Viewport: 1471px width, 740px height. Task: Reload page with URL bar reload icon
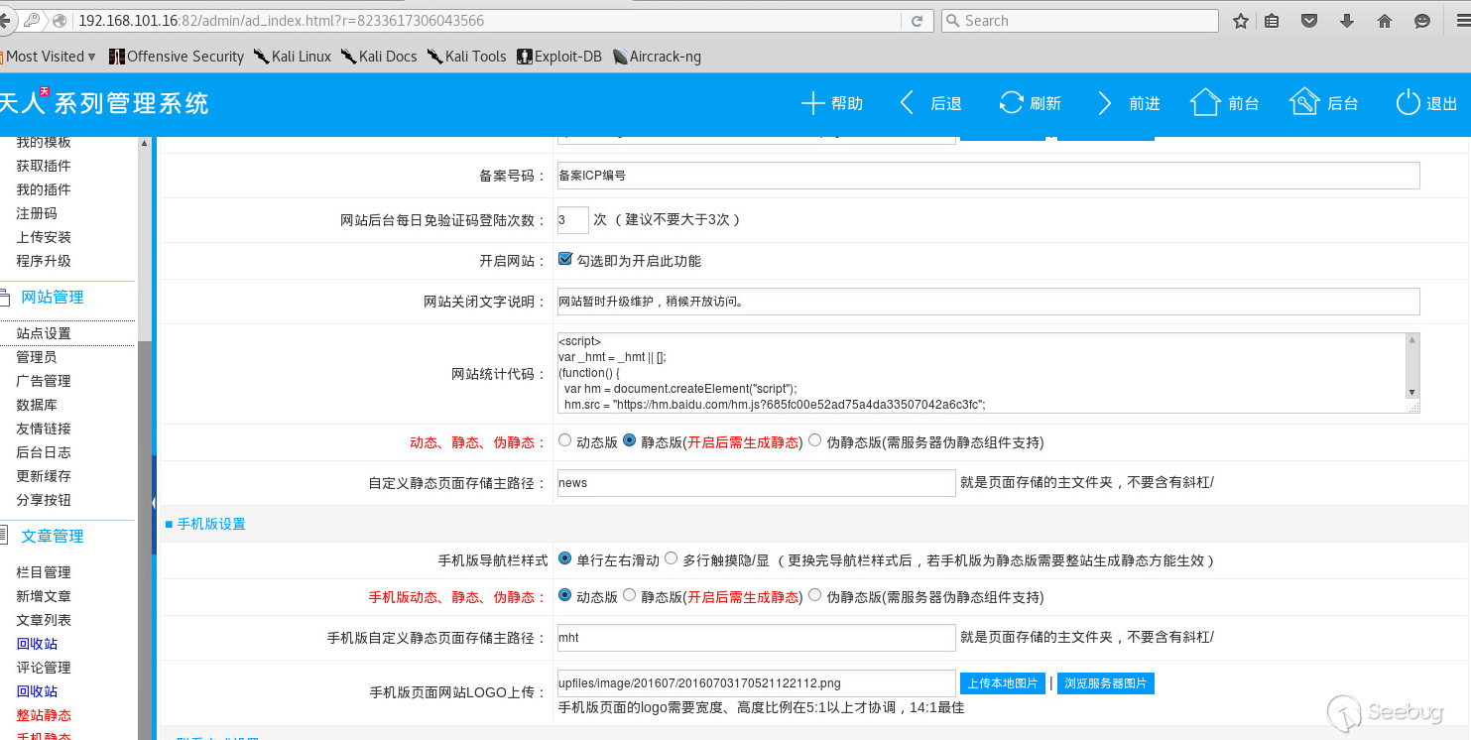[917, 21]
